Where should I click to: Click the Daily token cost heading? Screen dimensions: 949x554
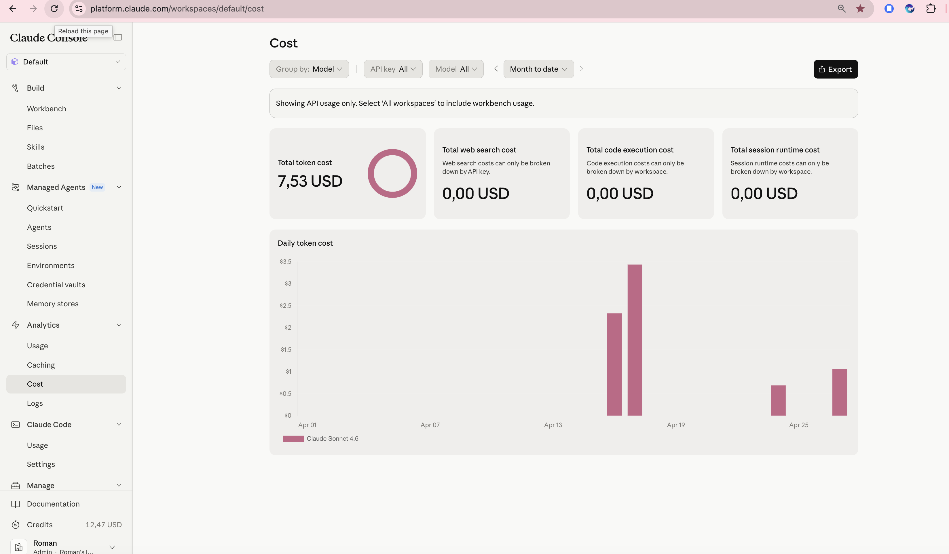click(305, 243)
